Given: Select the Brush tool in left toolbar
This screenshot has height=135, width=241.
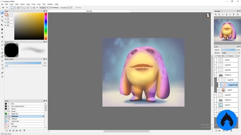Looking at the screenshot, I should click(2, 13).
